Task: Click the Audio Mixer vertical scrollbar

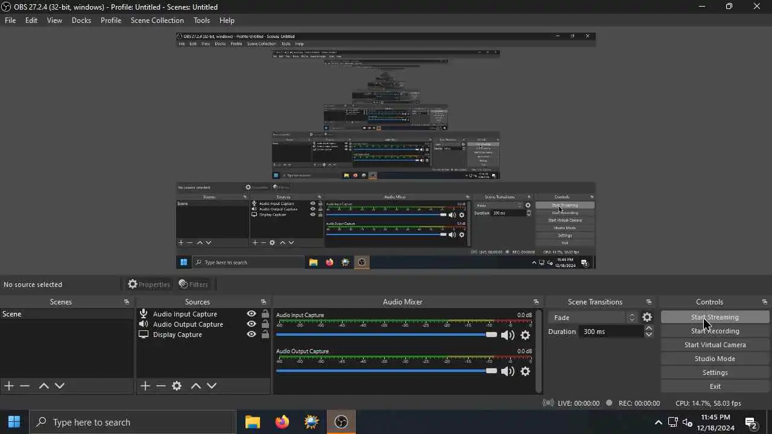Action: 539,351
